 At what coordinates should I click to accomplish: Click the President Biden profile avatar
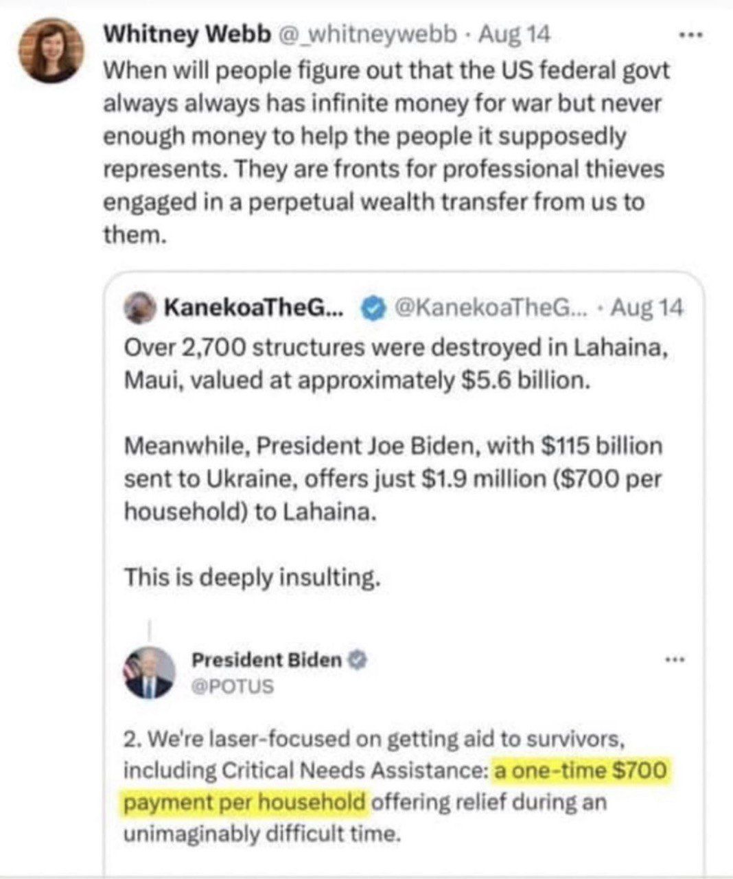pyautogui.click(x=150, y=672)
